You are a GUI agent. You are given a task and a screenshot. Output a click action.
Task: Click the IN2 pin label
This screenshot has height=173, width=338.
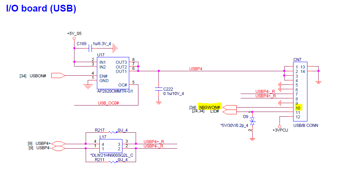coord(103,67)
